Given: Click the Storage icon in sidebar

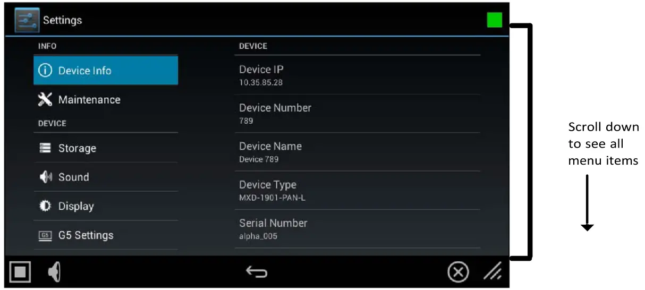Looking at the screenshot, I should (46, 148).
